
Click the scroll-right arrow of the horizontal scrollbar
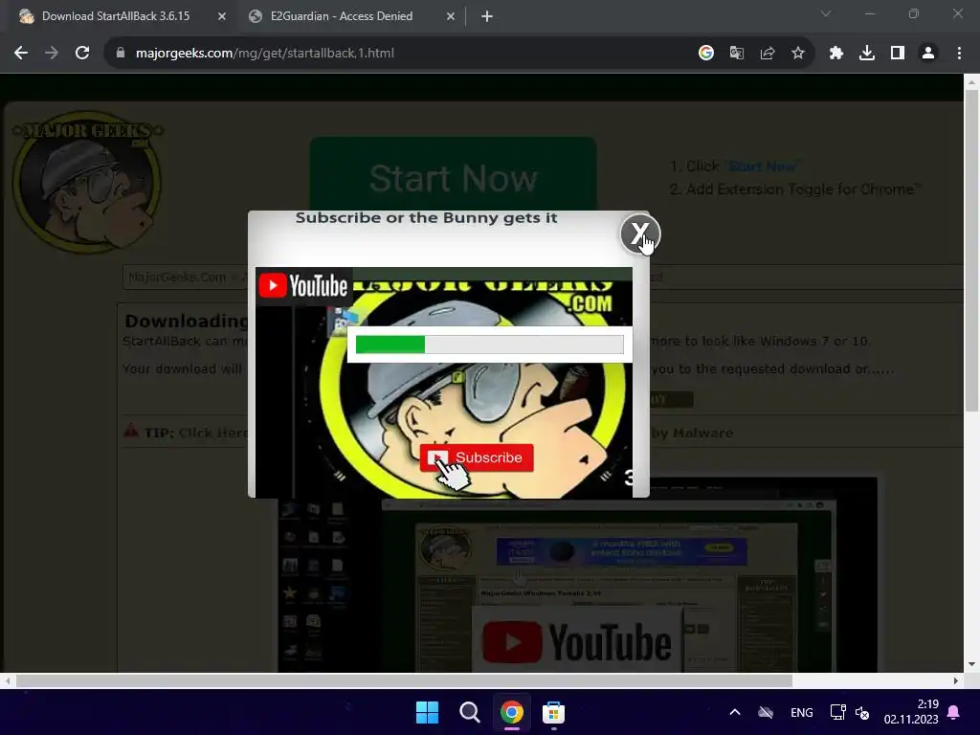[956, 680]
